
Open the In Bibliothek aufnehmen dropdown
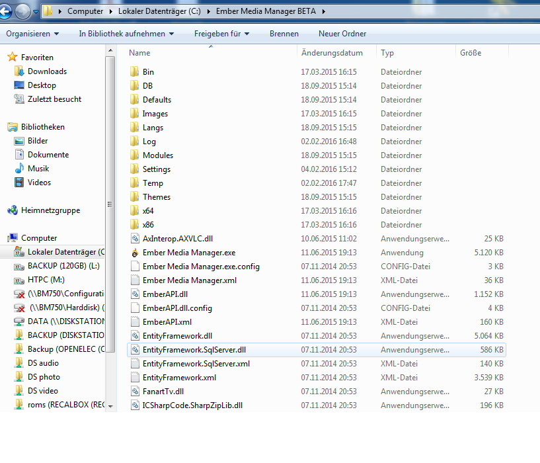(x=126, y=34)
